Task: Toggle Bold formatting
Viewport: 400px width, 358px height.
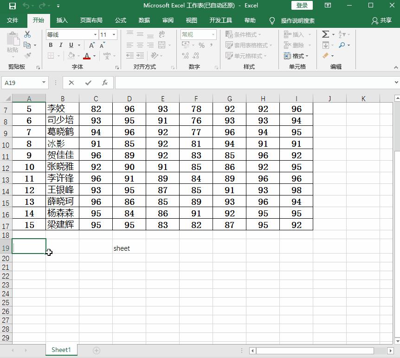Action: click(51, 45)
